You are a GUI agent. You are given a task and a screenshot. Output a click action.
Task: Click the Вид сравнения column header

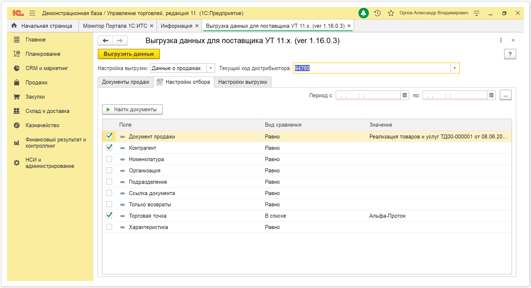[x=314, y=125]
